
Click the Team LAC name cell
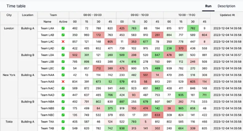[x=48, y=42]
